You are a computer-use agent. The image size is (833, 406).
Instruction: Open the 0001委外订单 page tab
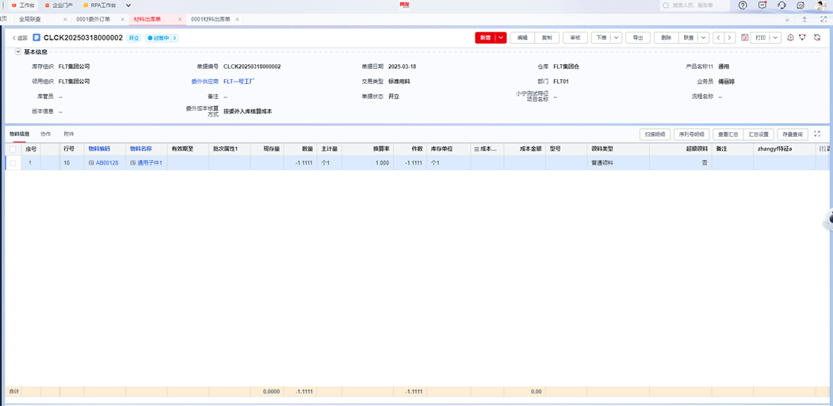pos(94,19)
